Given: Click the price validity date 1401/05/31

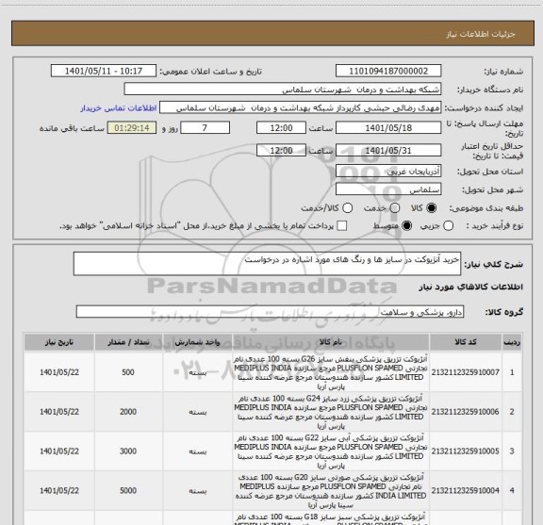Looking at the screenshot, I should click(x=388, y=150).
